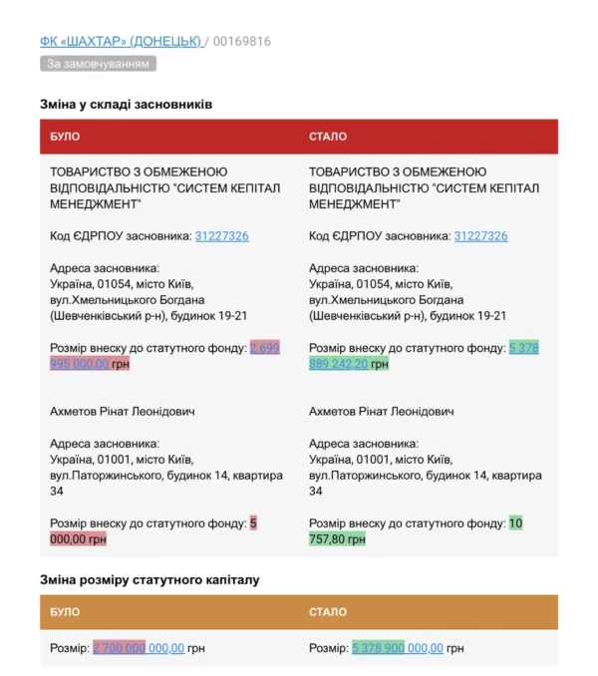Image resolution: width=598 pixels, height=676 pixels.
Task: Open ЄДРПОУ link 31227326 in the СТАЛО column
Action: point(480,236)
